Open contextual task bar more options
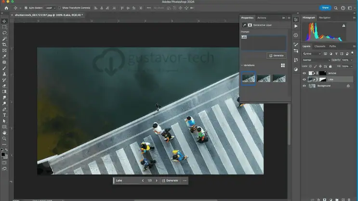The width and height of the screenshot is (358, 201). coord(185,181)
